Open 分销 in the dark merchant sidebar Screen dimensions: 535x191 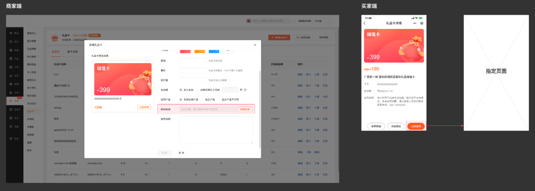click(14, 93)
